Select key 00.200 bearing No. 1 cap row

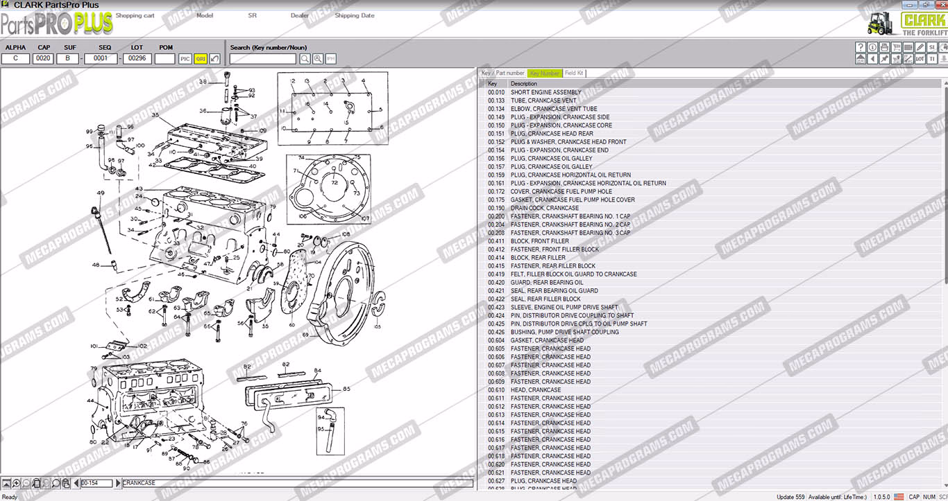(x=711, y=216)
